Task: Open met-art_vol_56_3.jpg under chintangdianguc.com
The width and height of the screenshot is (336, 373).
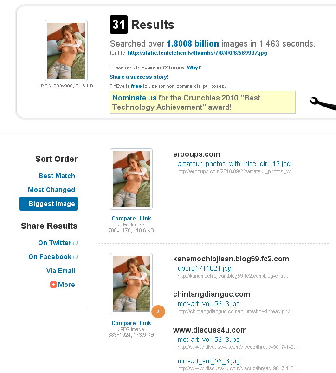Action: (x=209, y=304)
